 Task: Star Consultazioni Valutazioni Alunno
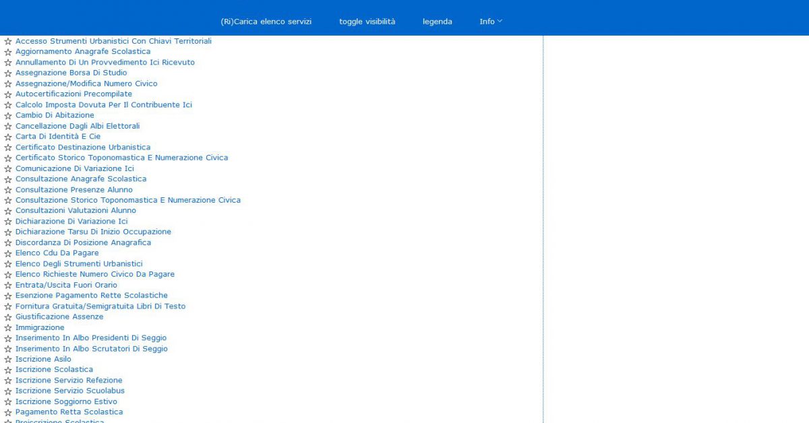click(8, 211)
